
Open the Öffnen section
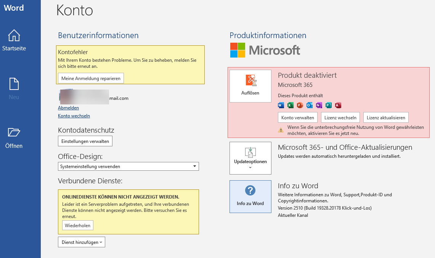pyautogui.click(x=14, y=138)
